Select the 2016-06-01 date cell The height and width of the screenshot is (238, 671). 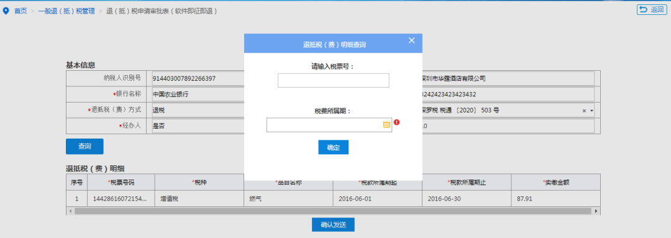(378, 199)
